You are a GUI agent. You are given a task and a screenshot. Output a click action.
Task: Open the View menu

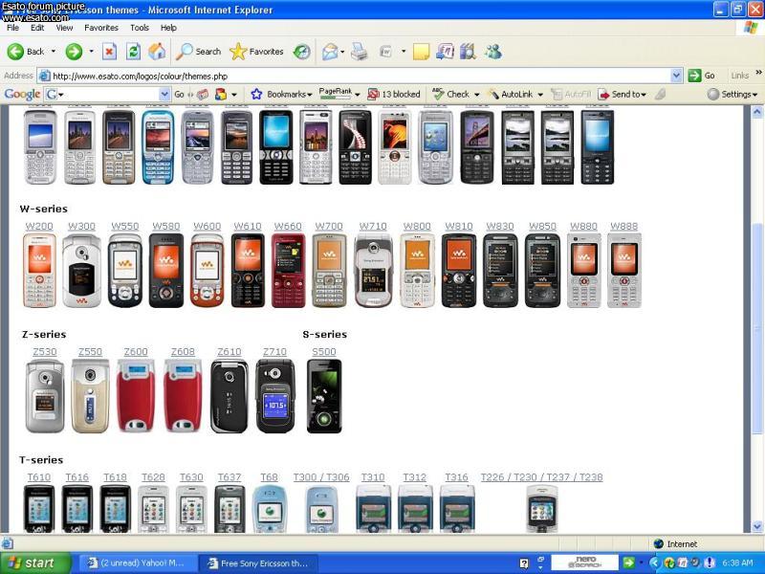pyautogui.click(x=64, y=28)
